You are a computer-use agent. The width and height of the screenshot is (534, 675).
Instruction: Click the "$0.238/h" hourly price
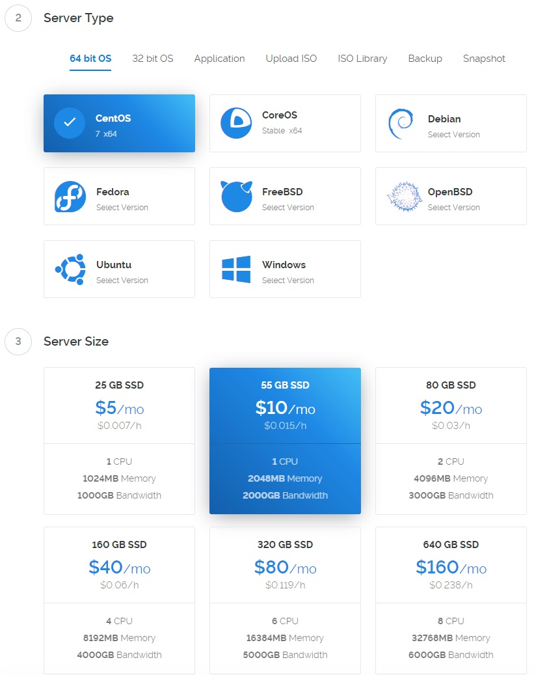click(x=451, y=585)
